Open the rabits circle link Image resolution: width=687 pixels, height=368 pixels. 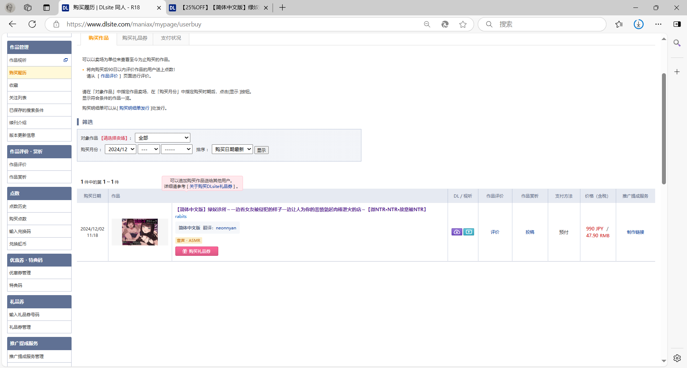[x=181, y=217]
